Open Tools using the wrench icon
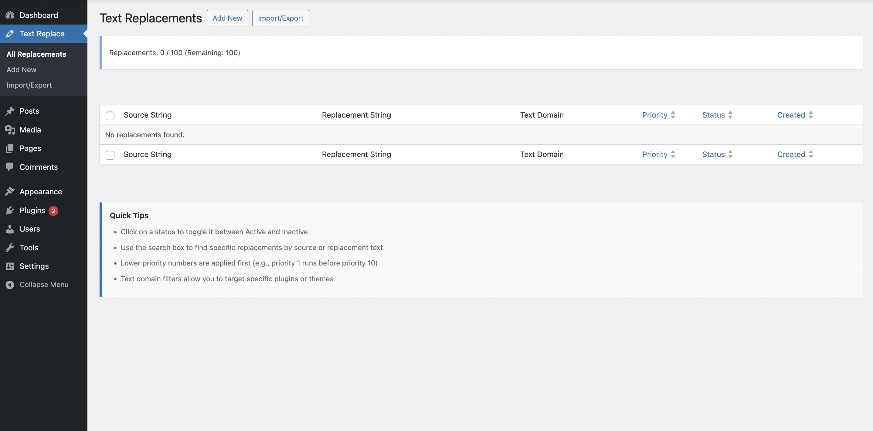Viewport: 873px width, 431px height. [x=10, y=247]
